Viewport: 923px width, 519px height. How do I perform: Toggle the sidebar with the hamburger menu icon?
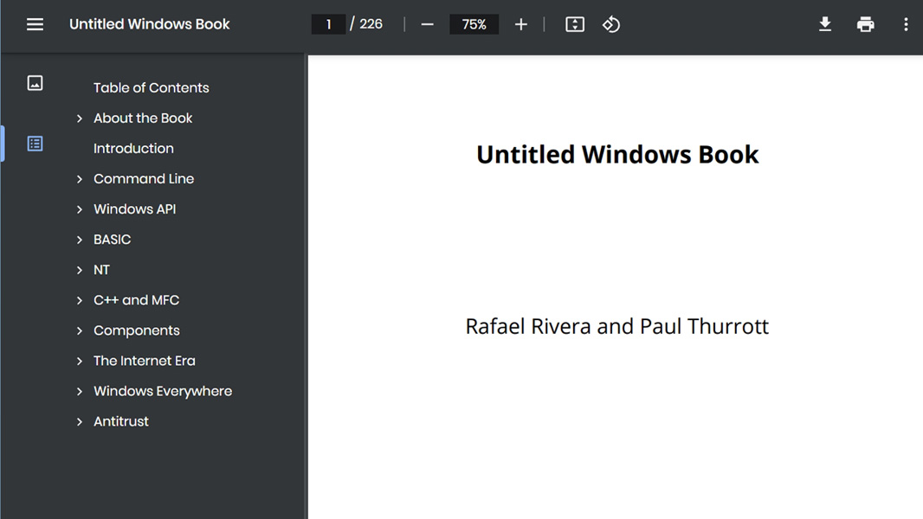click(x=35, y=24)
